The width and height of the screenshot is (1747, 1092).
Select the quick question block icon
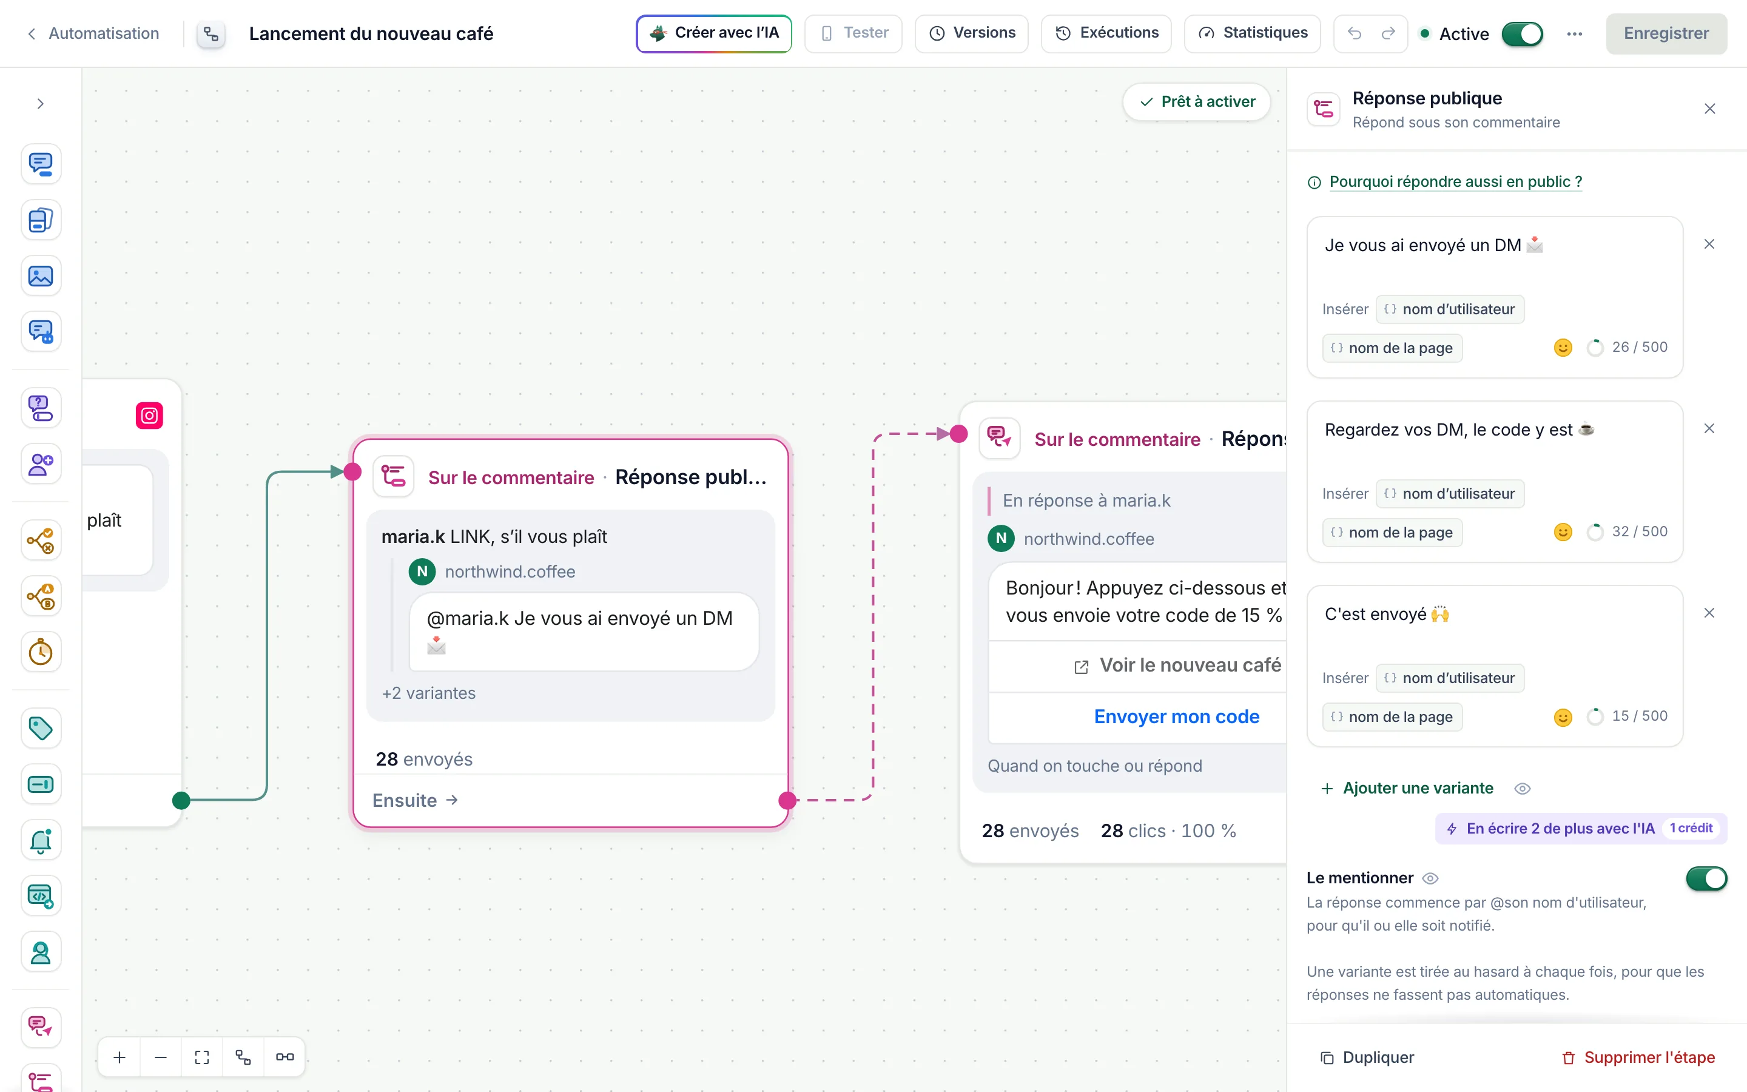click(x=41, y=408)
